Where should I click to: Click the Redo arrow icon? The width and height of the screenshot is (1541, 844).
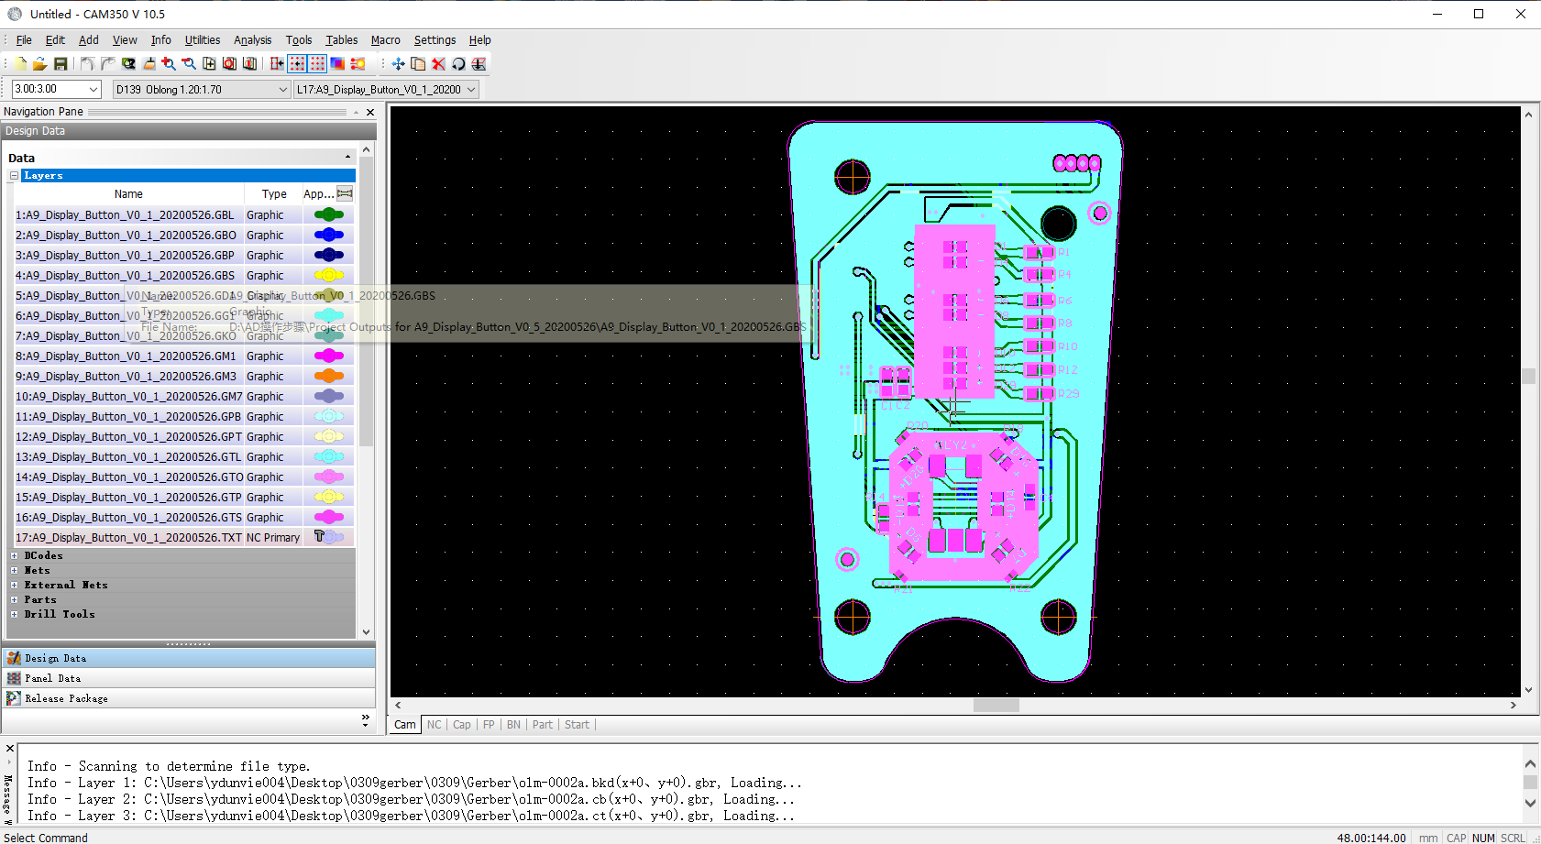click(107, 63)
